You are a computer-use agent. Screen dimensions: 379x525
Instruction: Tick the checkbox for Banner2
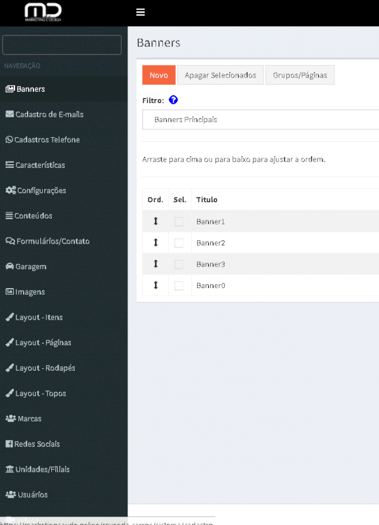point(179,243)
